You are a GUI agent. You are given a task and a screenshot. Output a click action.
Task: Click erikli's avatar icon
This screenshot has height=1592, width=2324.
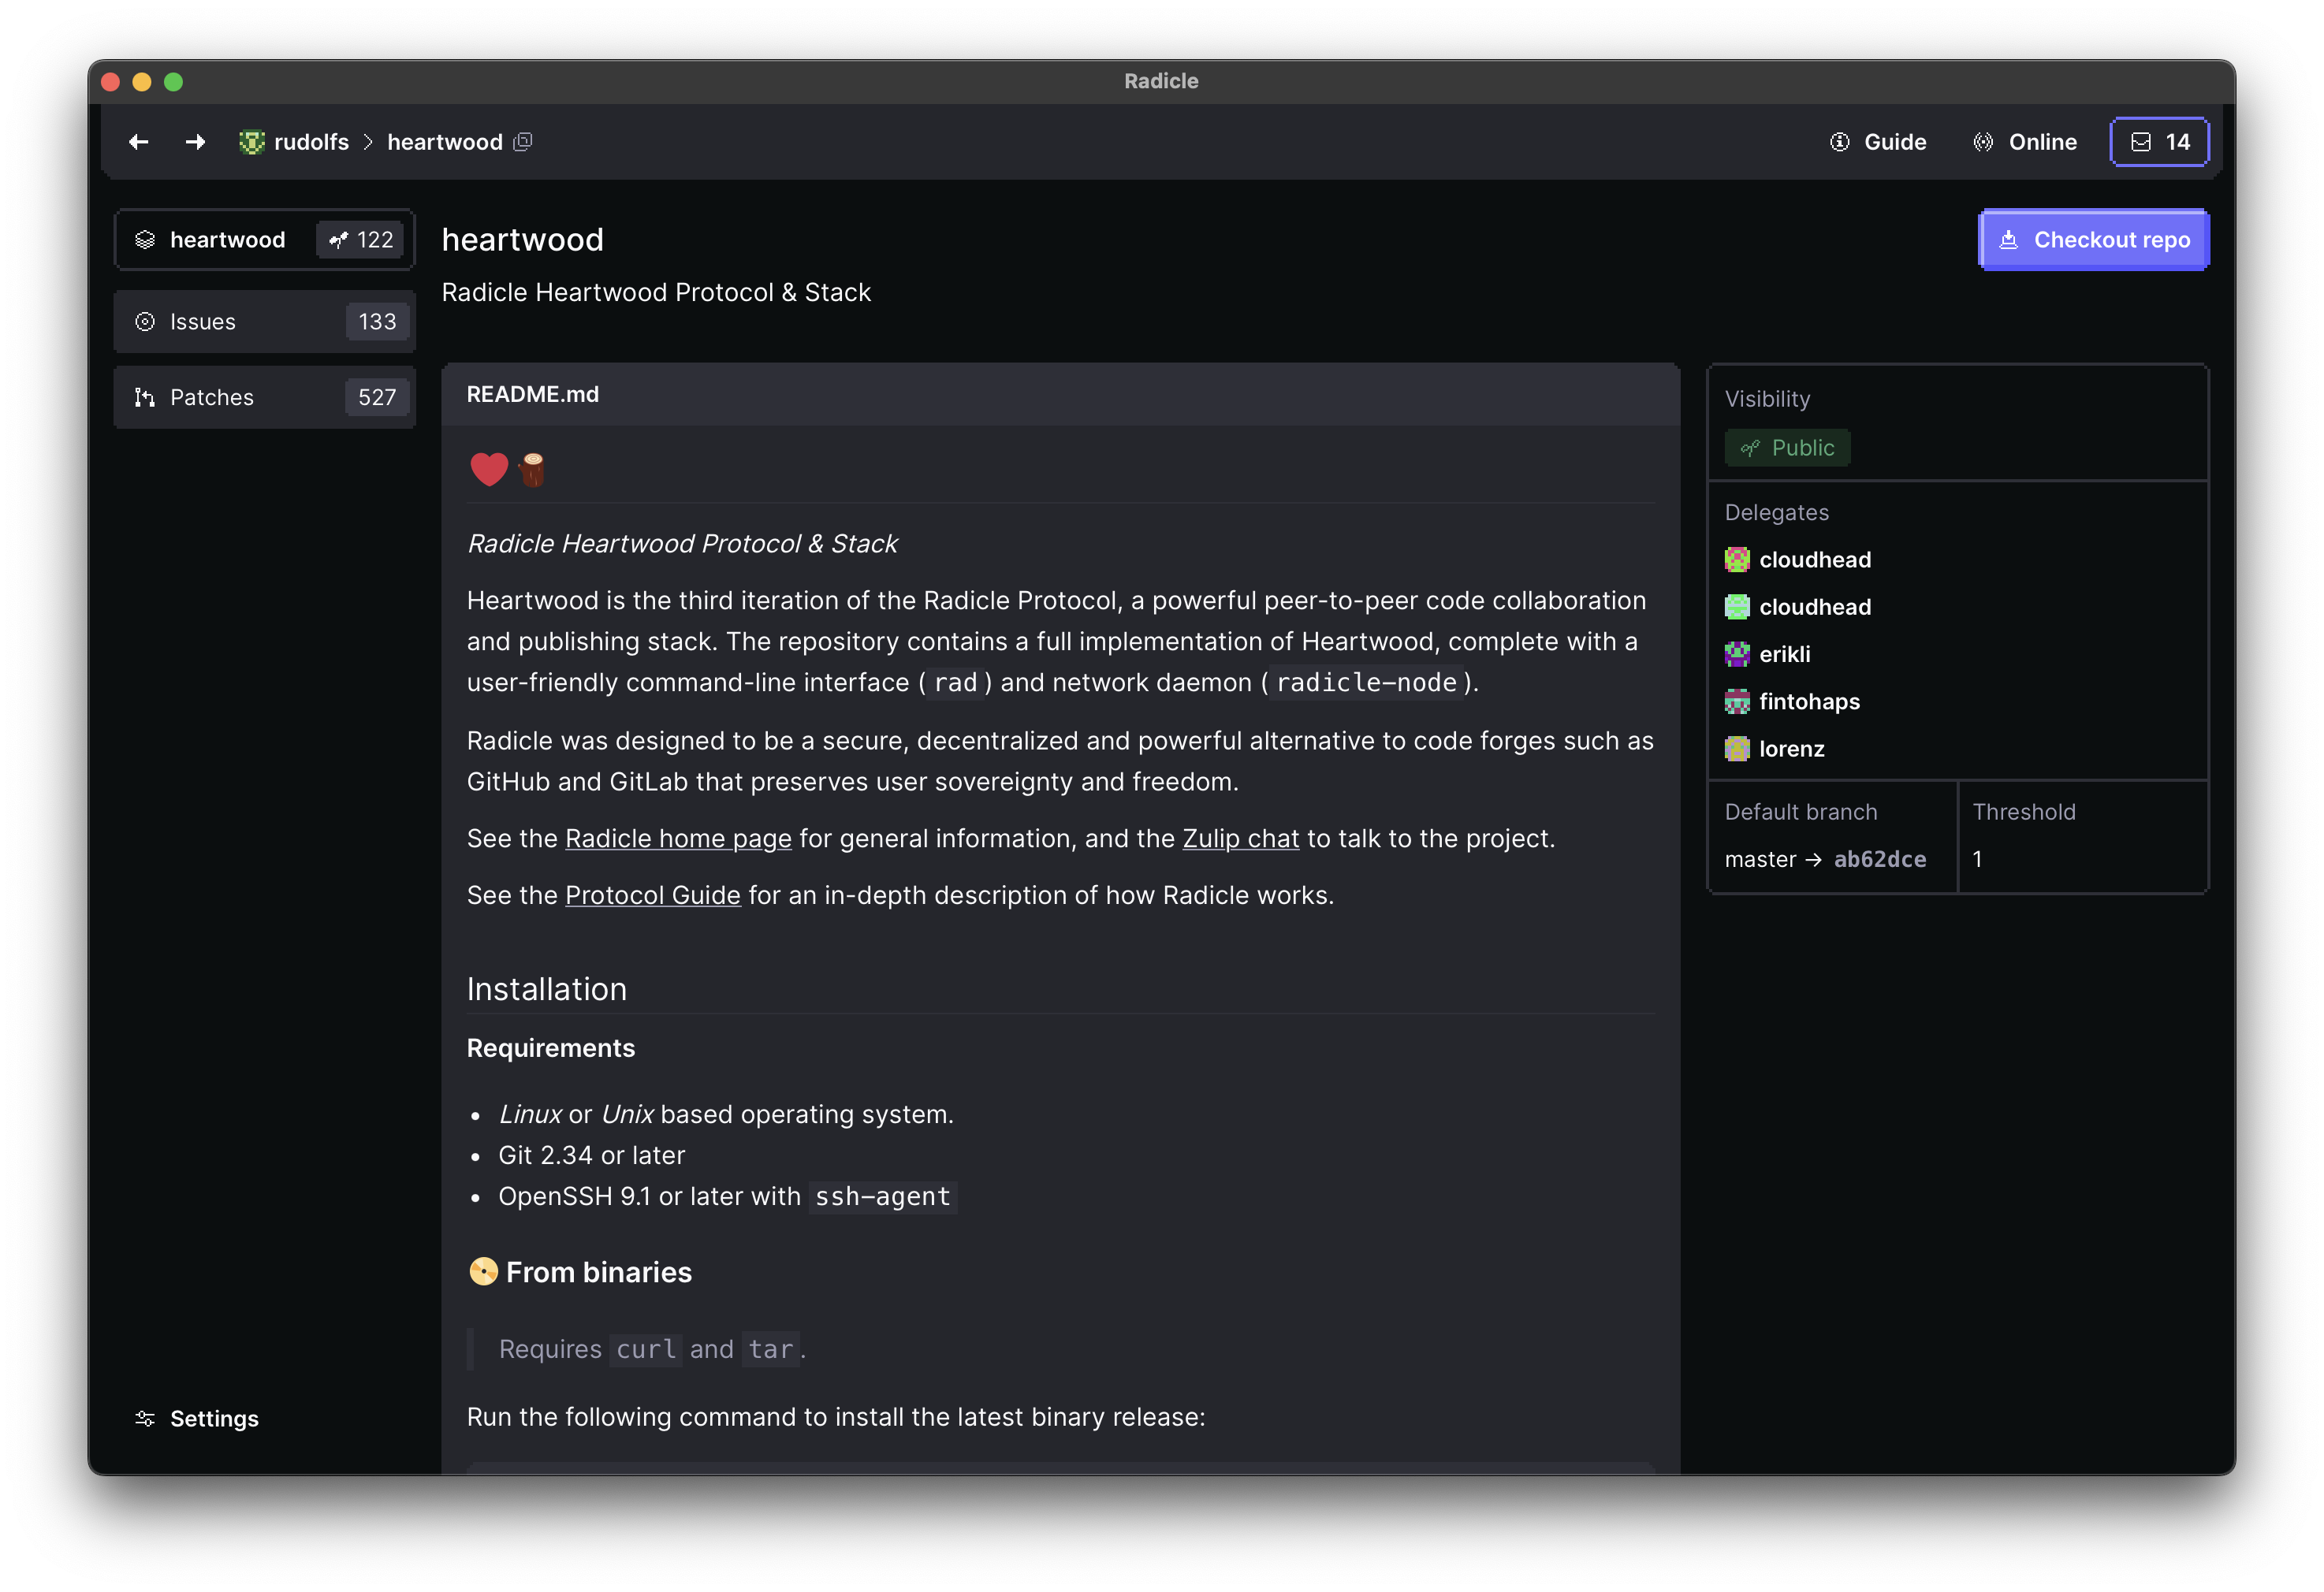click(1738, 655)
